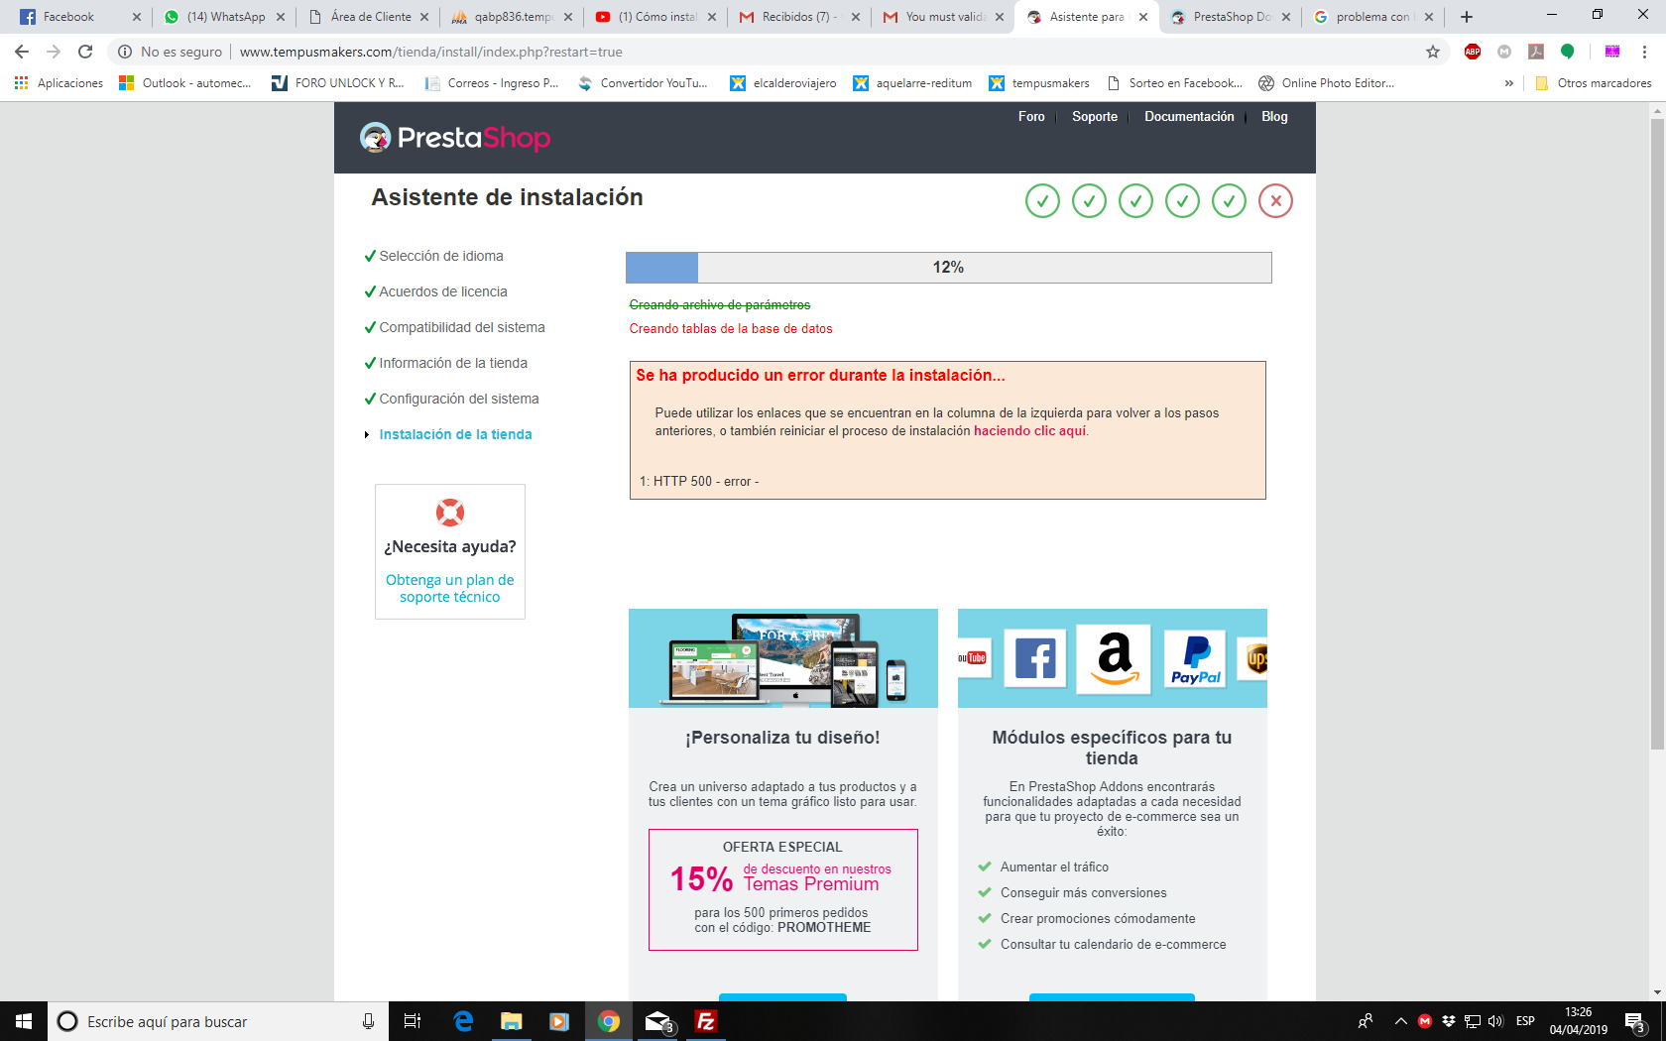Open the Chrome icon in the taskbar
The height and width of the screenshot is (1041, 1666).
tap(609, 1021)
